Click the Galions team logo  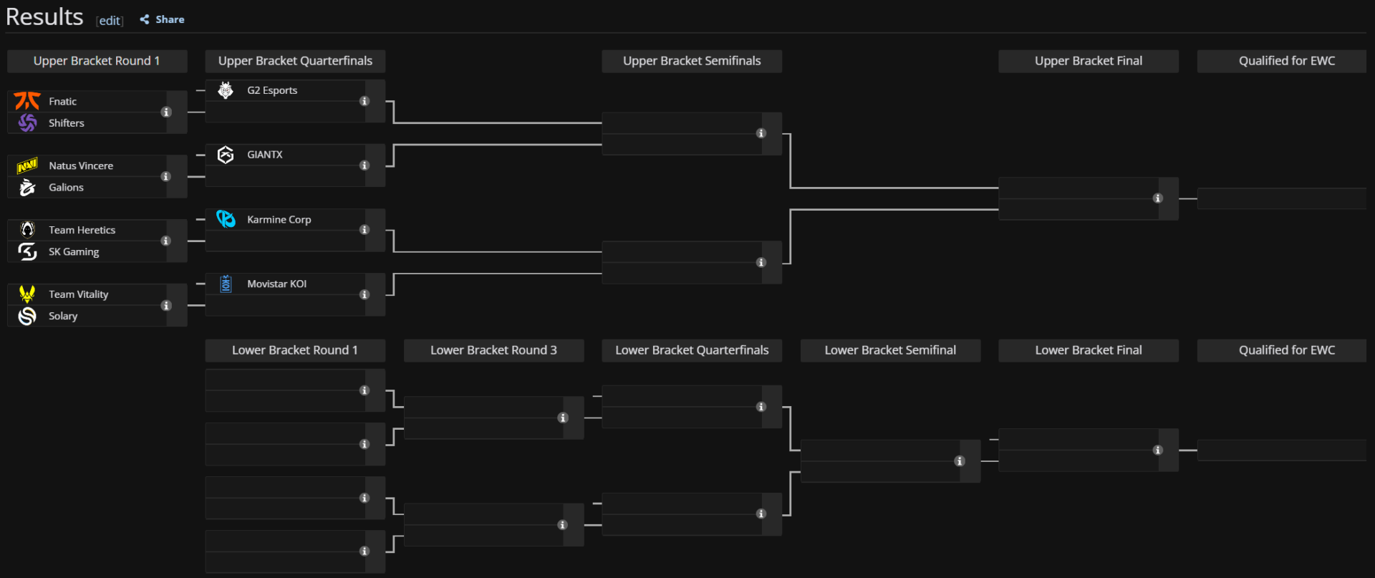coord(26,187)
